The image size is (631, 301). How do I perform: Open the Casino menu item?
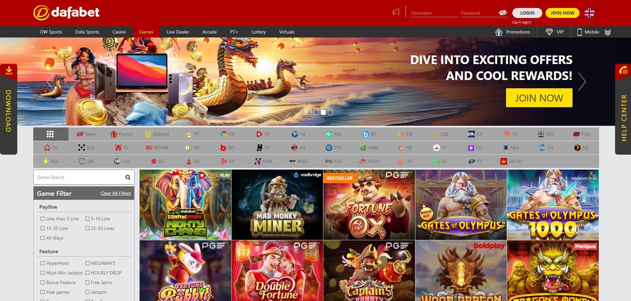tap(119, 32)
